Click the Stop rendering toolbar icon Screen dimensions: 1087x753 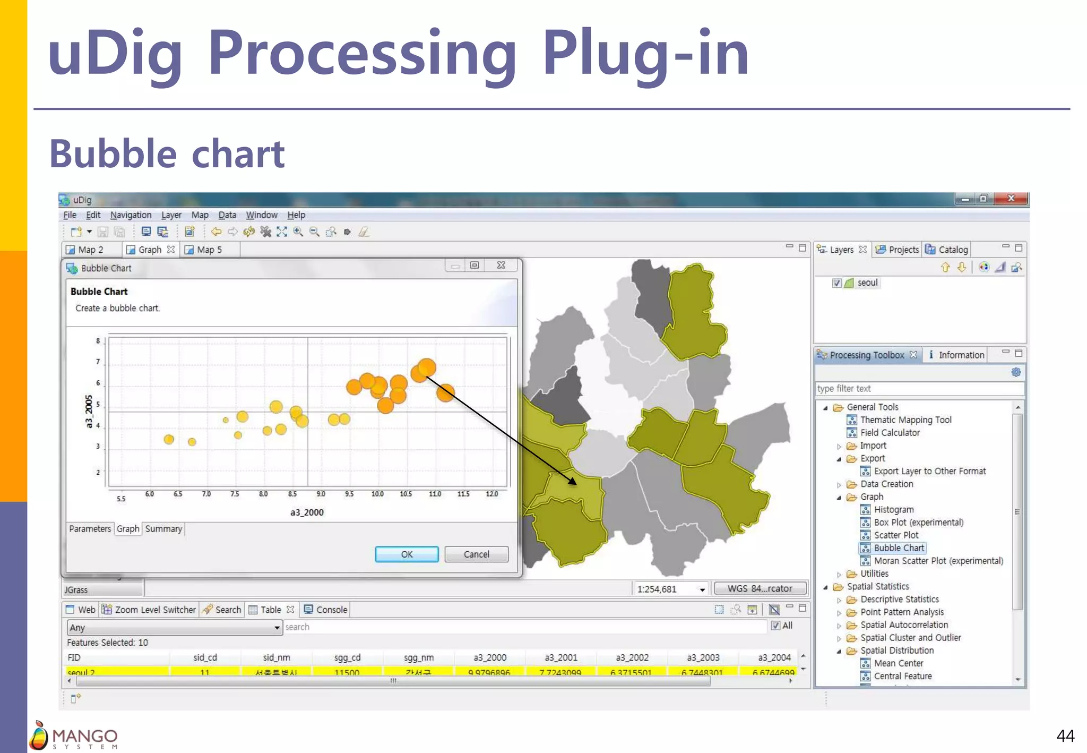tap(266, 232)
